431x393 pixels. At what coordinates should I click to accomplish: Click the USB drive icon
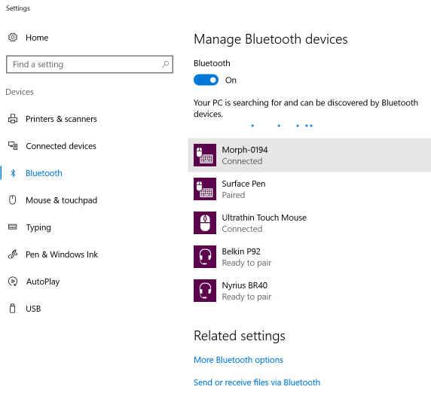click(13, 308)
